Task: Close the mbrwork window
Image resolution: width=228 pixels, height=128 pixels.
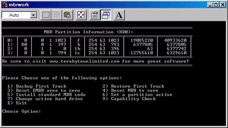Action: 223,5
